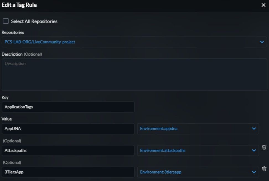Click chevron icon of Repositories selector
Viewport: 269px width, 181px height.
(x=262, y=42)
